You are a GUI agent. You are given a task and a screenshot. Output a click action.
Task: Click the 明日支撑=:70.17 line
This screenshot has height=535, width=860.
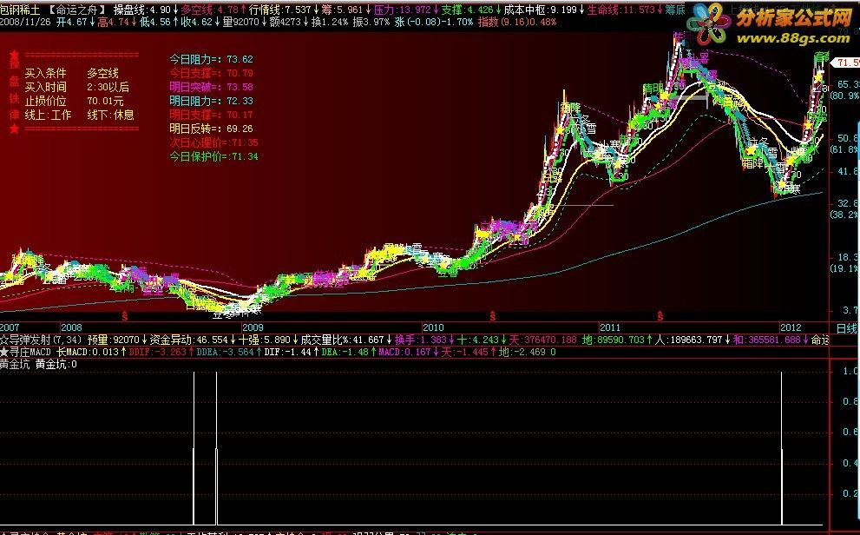[211, 115]
